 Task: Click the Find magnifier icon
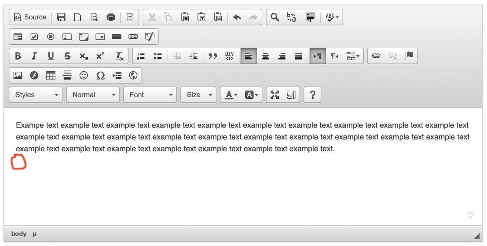coord(275,17)
